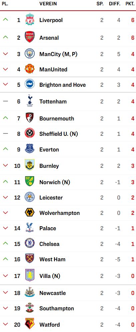Click the Wolverhampton wolf logo
Image resolution: width=136 pixels, height=332 pixels.
(x=30, y=213)
